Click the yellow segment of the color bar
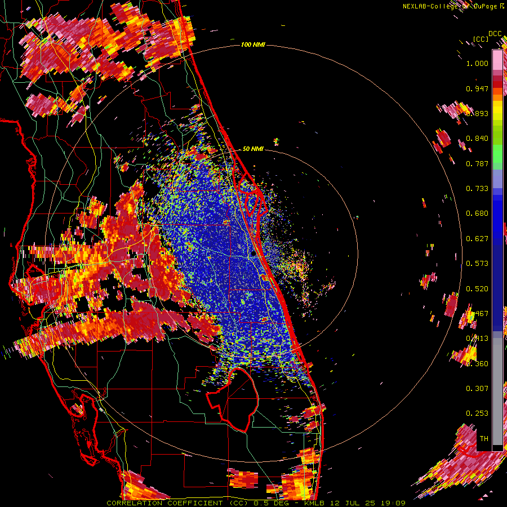Viewport: 507px width, 507px height. point(497,110)
